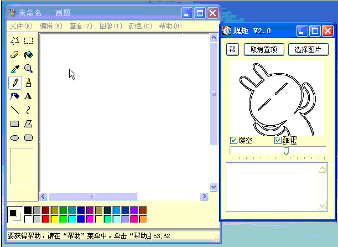The height and width of the screenshot is (247, 338).
Task: Click the threshold slider handle in 规矩
Action: (x=286, y=151)
